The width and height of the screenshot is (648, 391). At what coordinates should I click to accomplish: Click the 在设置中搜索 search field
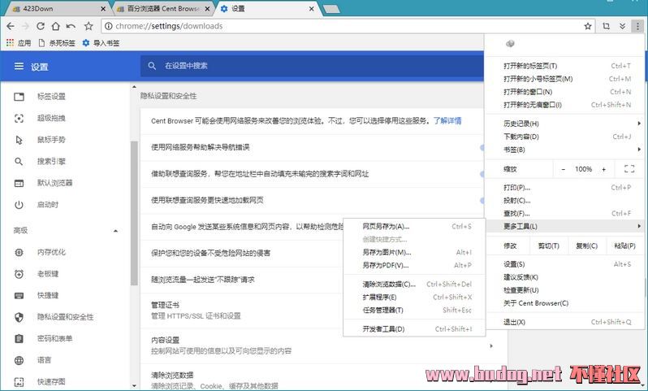[x=312, y=66]
